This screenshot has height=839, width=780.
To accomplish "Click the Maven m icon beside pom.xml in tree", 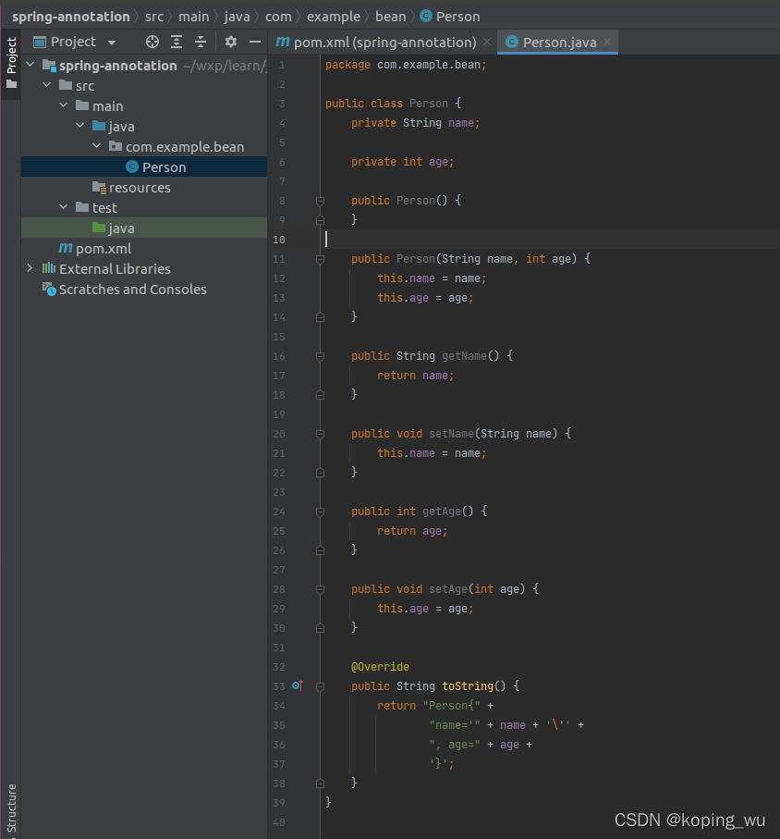I will (x=66, y=248).
